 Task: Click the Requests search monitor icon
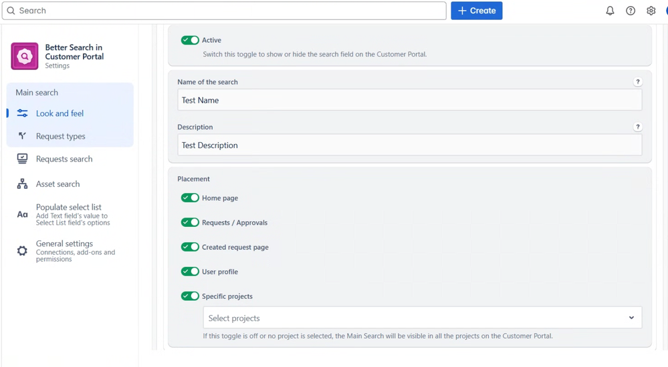tap(22, 159)
